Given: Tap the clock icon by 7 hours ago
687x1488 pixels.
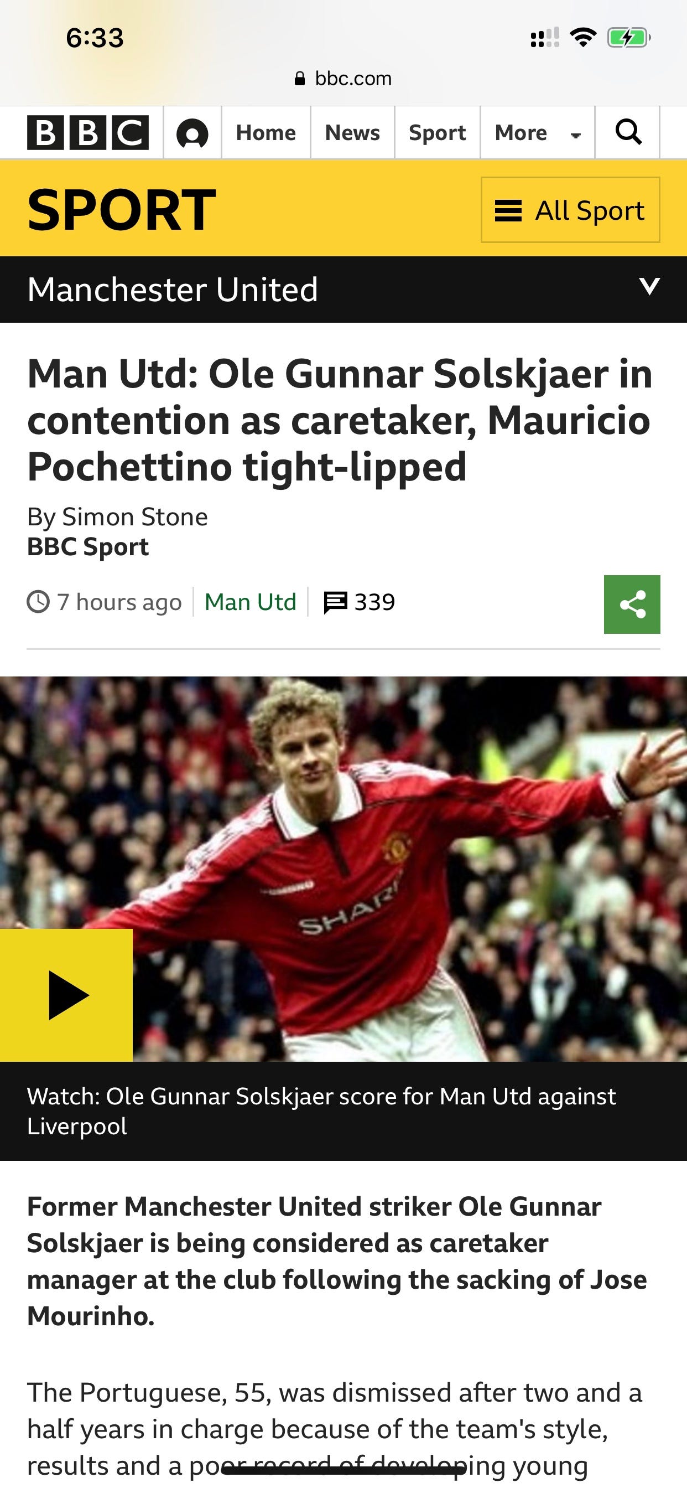Looking at the screenshot, I should [x=38, y=602].
